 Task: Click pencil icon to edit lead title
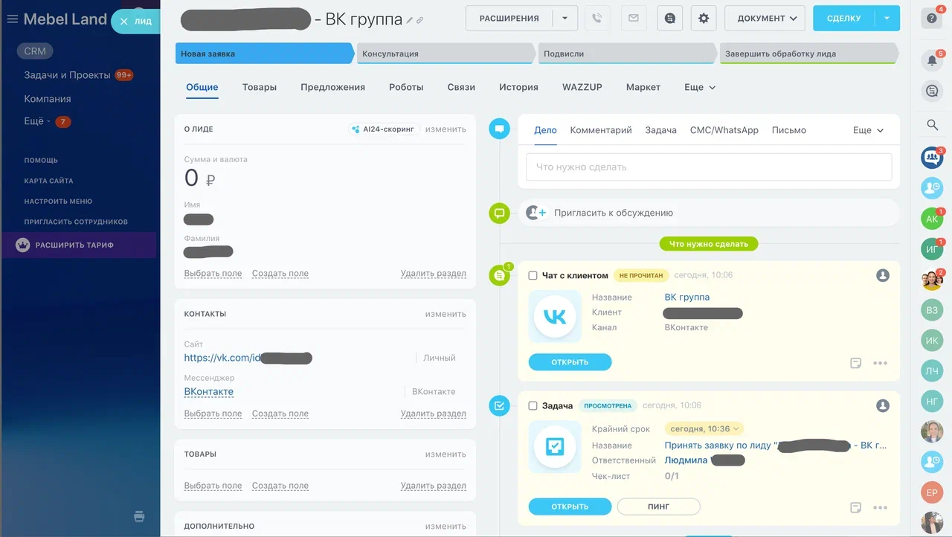410,21
